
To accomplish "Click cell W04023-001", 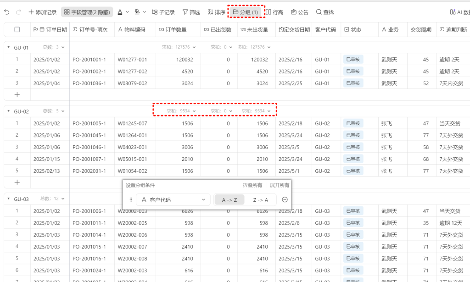I will [135, 147].
